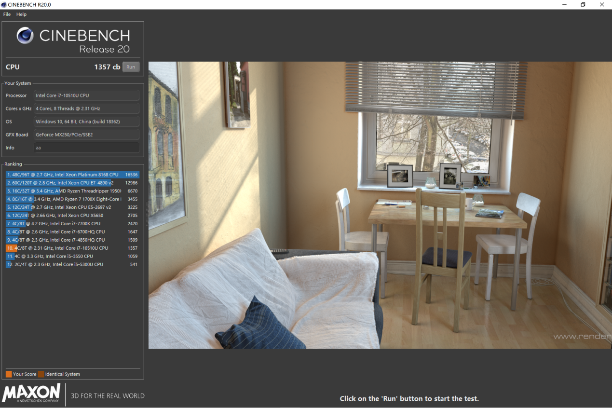Click the Info input field containing 'aa'
Screen dimensions: 612x408
pyautogui.click(x=87, y=148)
